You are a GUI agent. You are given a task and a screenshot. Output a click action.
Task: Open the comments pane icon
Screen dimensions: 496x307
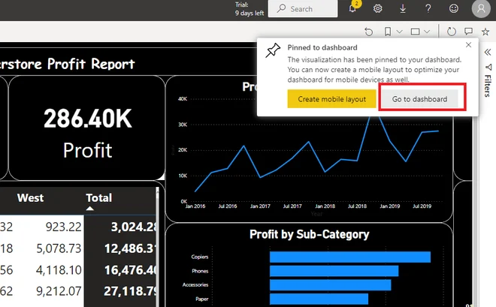(x=467, y=32)
